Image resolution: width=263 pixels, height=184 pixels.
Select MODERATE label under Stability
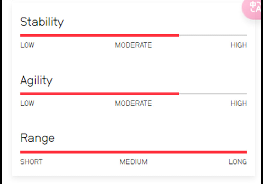(x=134, y=45)
